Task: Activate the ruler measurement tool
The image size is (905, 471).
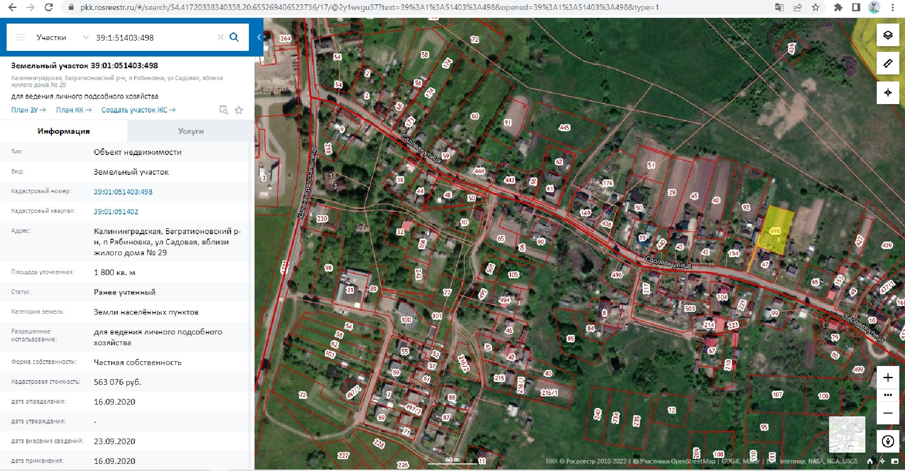Action: point(888,63)
